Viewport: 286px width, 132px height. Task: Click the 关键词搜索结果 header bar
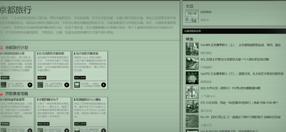(234, 31)
